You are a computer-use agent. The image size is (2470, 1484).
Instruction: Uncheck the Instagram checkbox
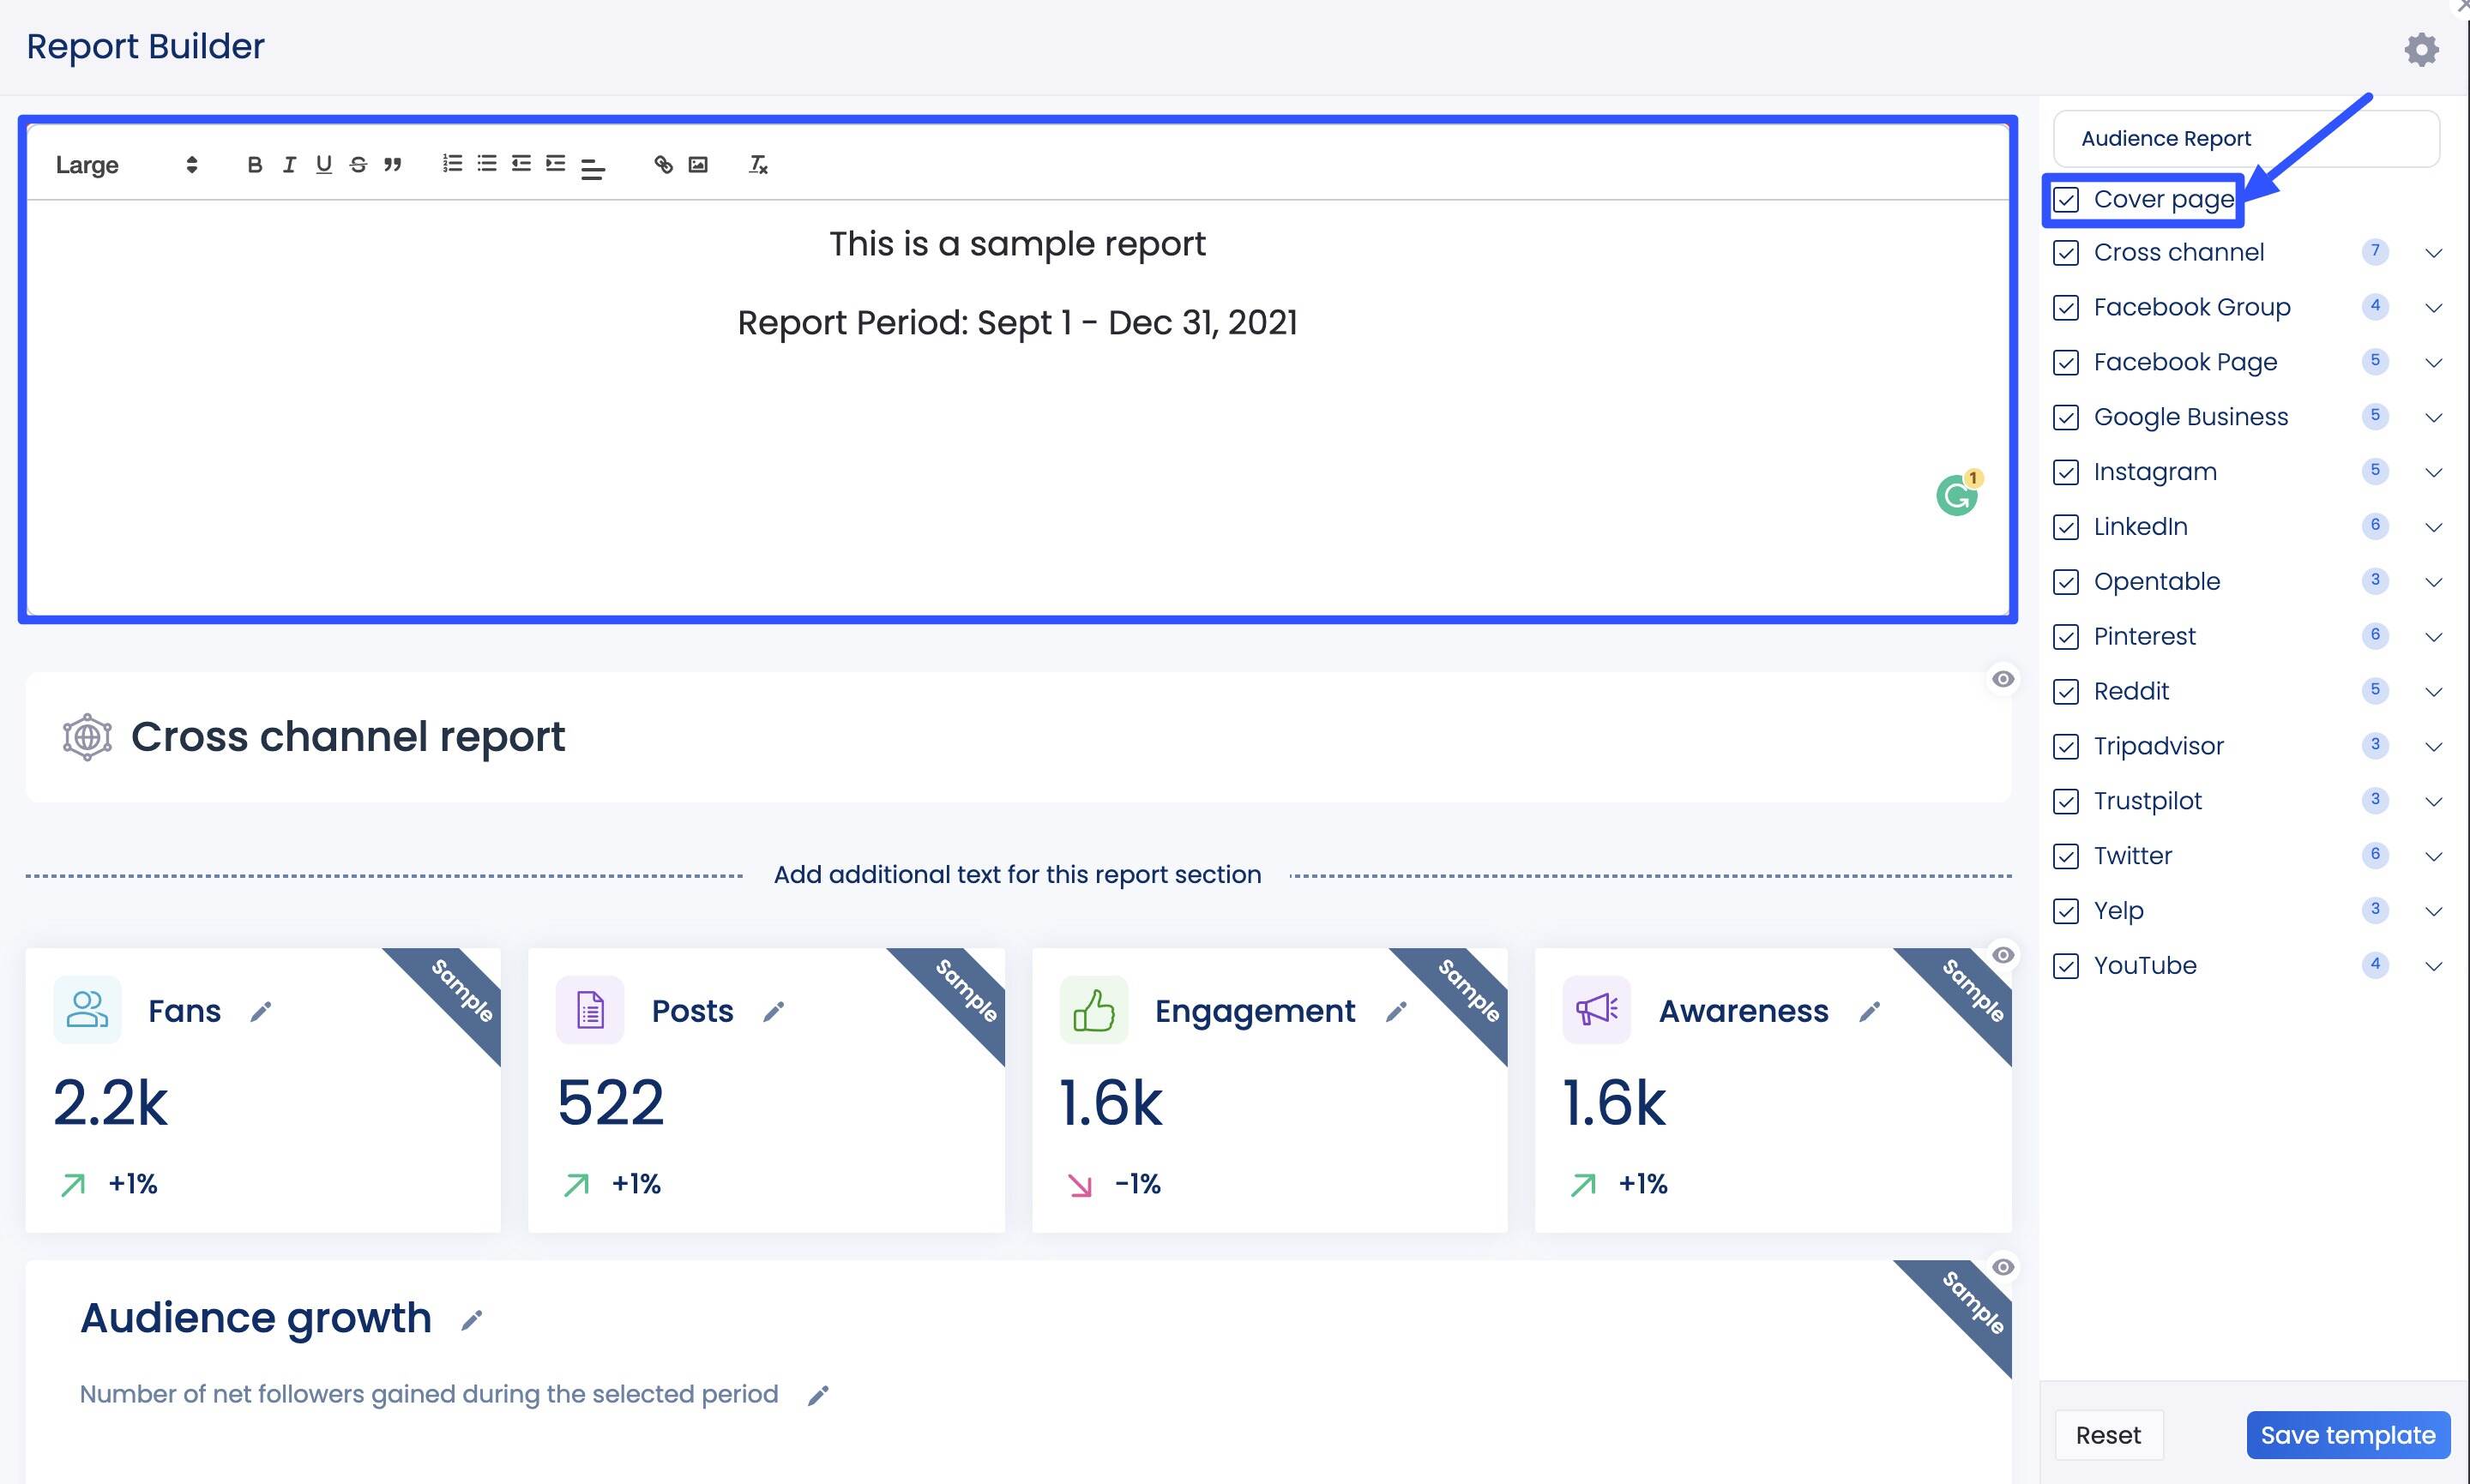coord(2068,471)
